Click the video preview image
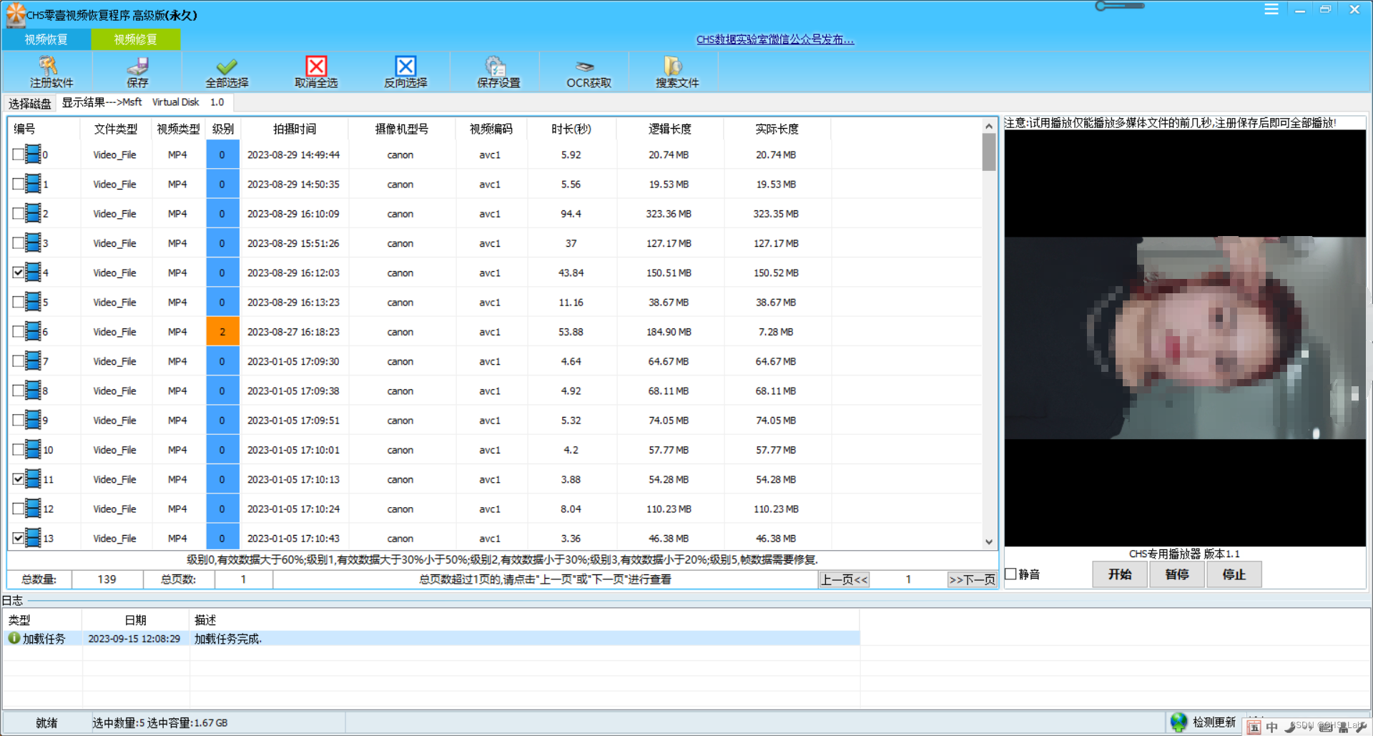1373x736 pixels. (x=1185, y=338)
